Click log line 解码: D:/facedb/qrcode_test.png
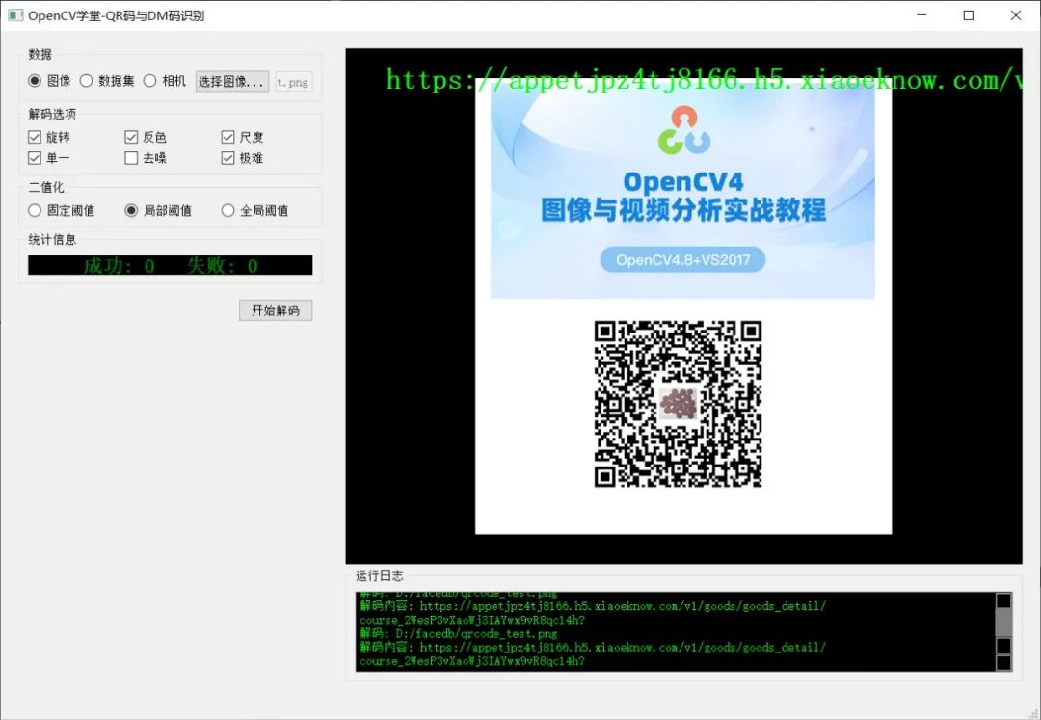The height and width of the screenshot is (720, 1041). [x=459, y=633]
